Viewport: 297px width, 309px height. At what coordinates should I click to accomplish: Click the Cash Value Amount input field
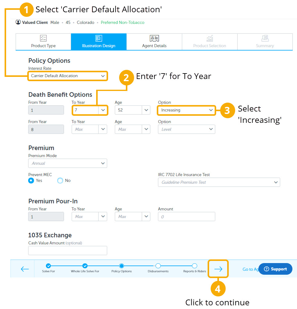click(67, 251)
